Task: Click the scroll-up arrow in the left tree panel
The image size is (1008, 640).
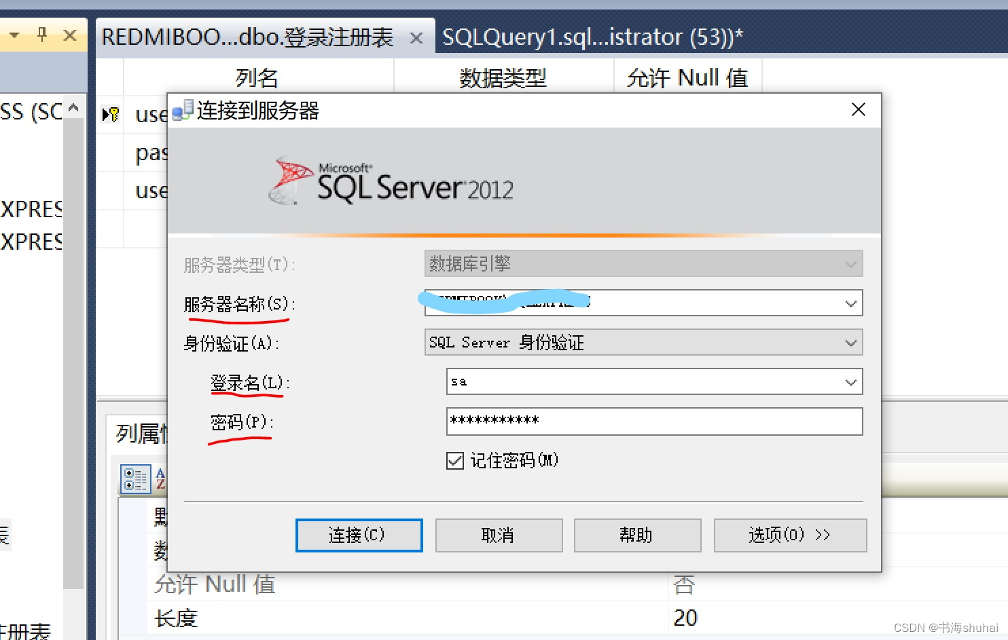Action: coord(73,107)
